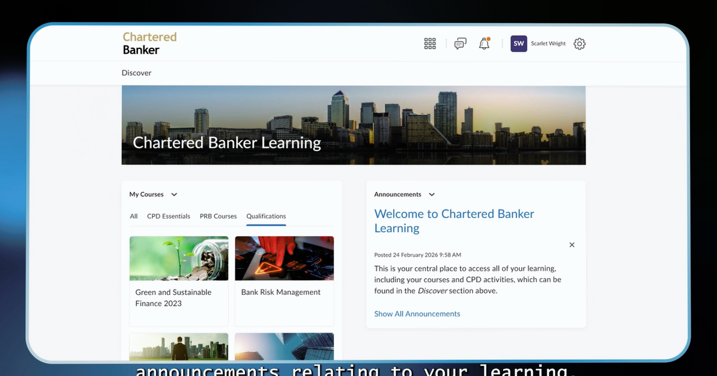717x376 pixels.
Task: Select the Qualifications tab
Action: (266, 216)
